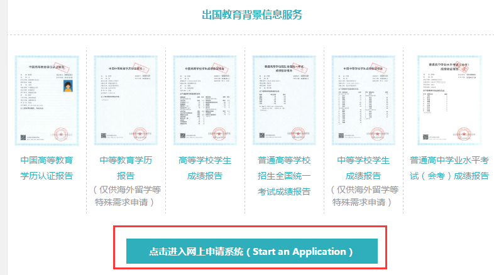Screen dimensions: 494x275
Task: Open 普通高中学业水平考试（会考）成绩报告 link
Action: tap(449, 168)
